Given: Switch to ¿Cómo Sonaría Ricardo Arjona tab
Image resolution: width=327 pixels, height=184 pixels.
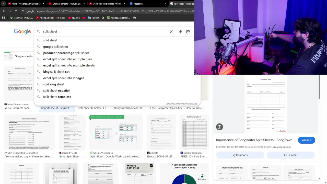Looking at the screenshot, I should click(108, 4).
